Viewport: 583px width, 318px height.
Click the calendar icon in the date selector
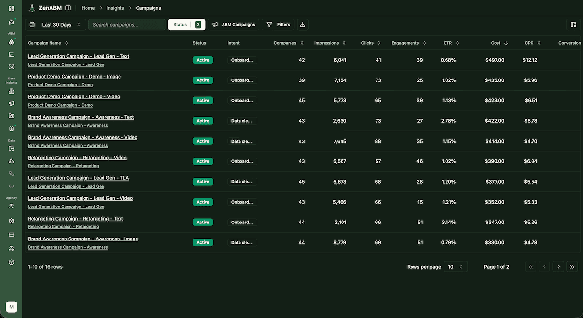[x=32, y=24]
